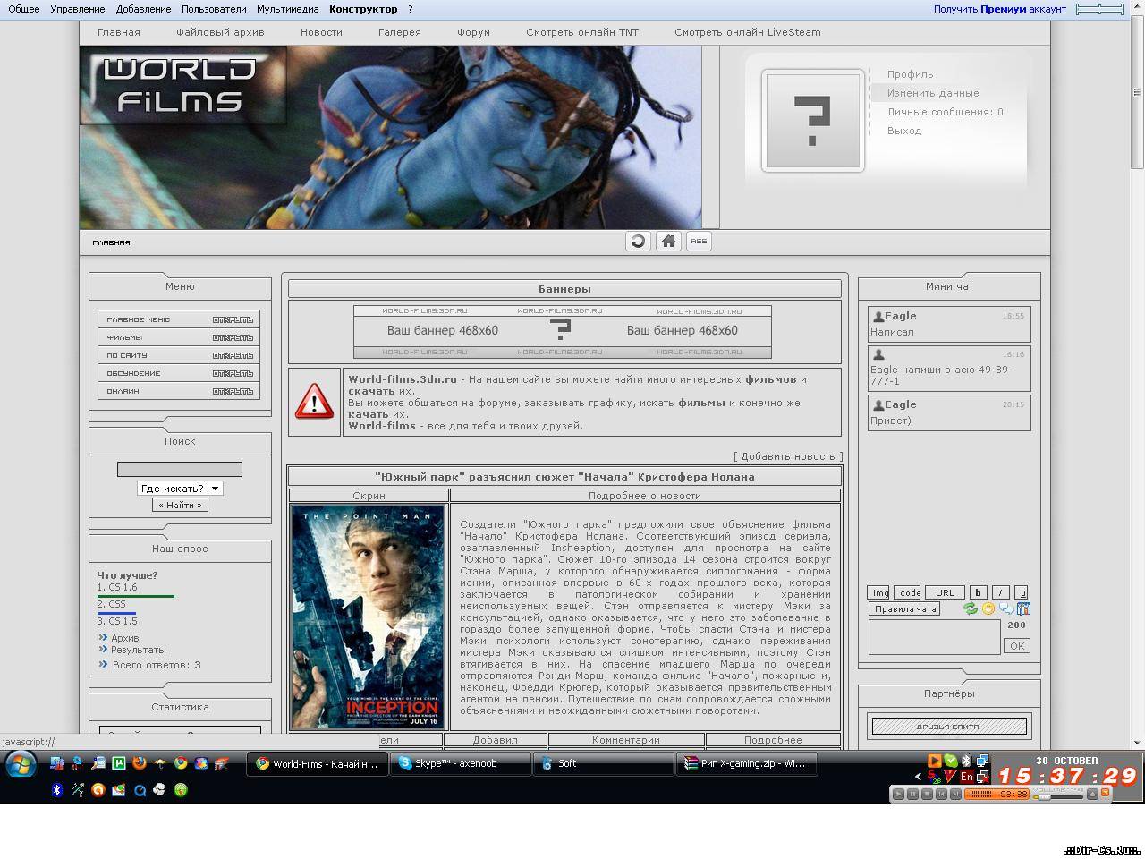Toggle italic 'i' formatting in chat
The height and width of the screenshot is (859, 1145).
click(x=1000, y=592)
